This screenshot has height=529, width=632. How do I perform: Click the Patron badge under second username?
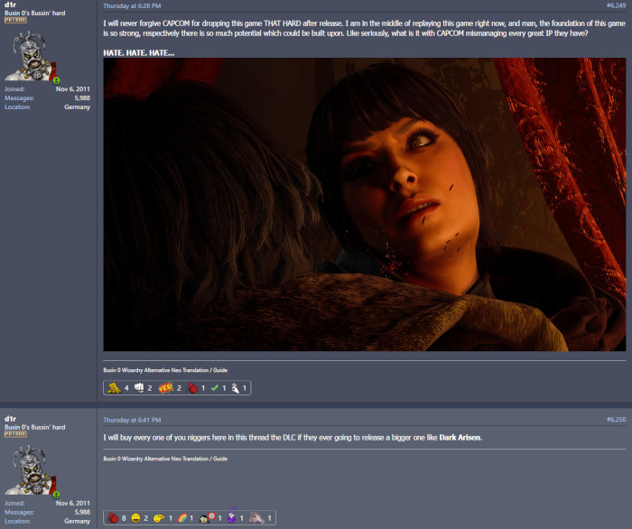[x=15, y=434]
